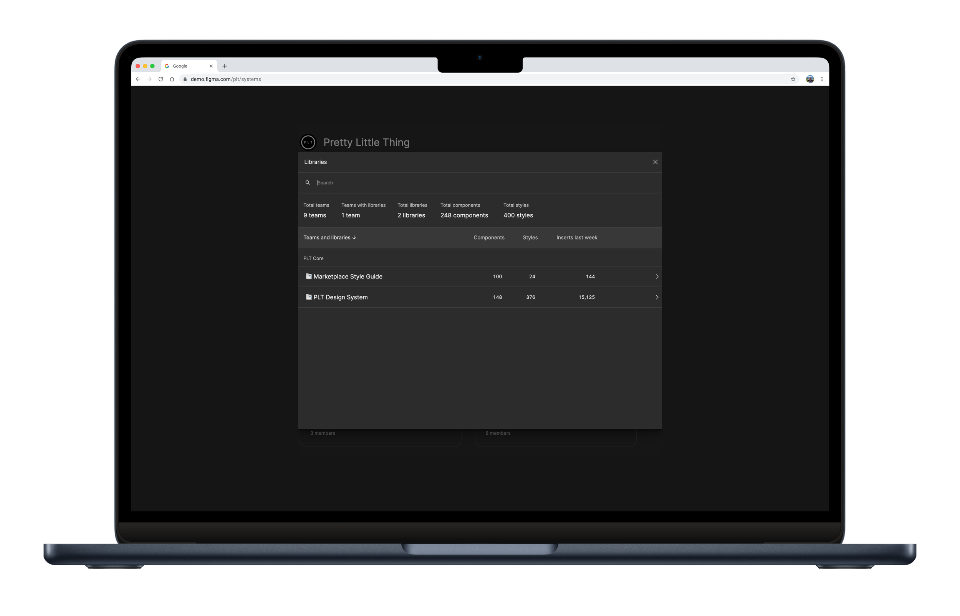Open a new browser tab
Viewport: 960px width, 616px height.
[x=224, y=66]
